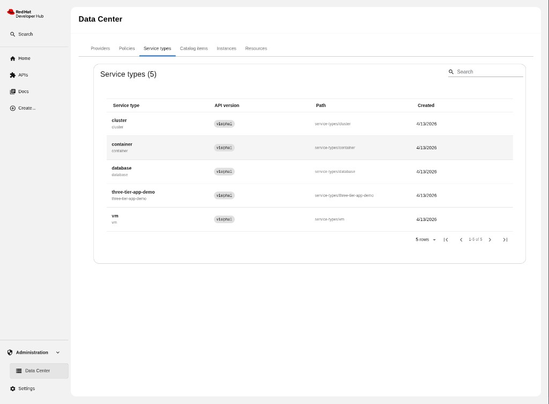Click the vm row's 4/13/2026 date

pos(426,219)
